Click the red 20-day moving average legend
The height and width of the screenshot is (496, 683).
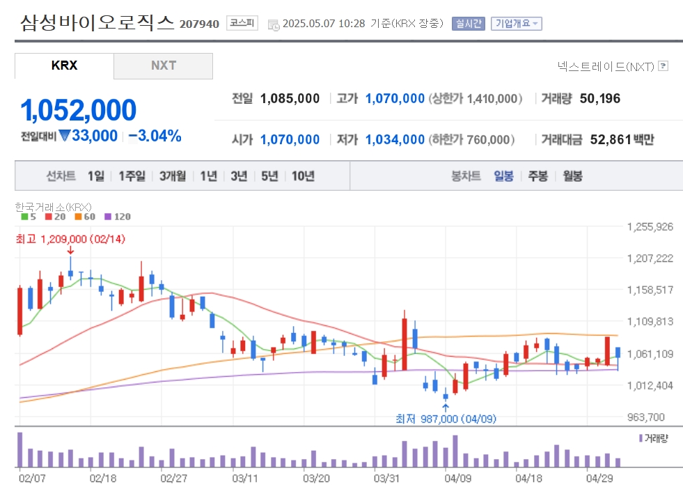(55, 217)
